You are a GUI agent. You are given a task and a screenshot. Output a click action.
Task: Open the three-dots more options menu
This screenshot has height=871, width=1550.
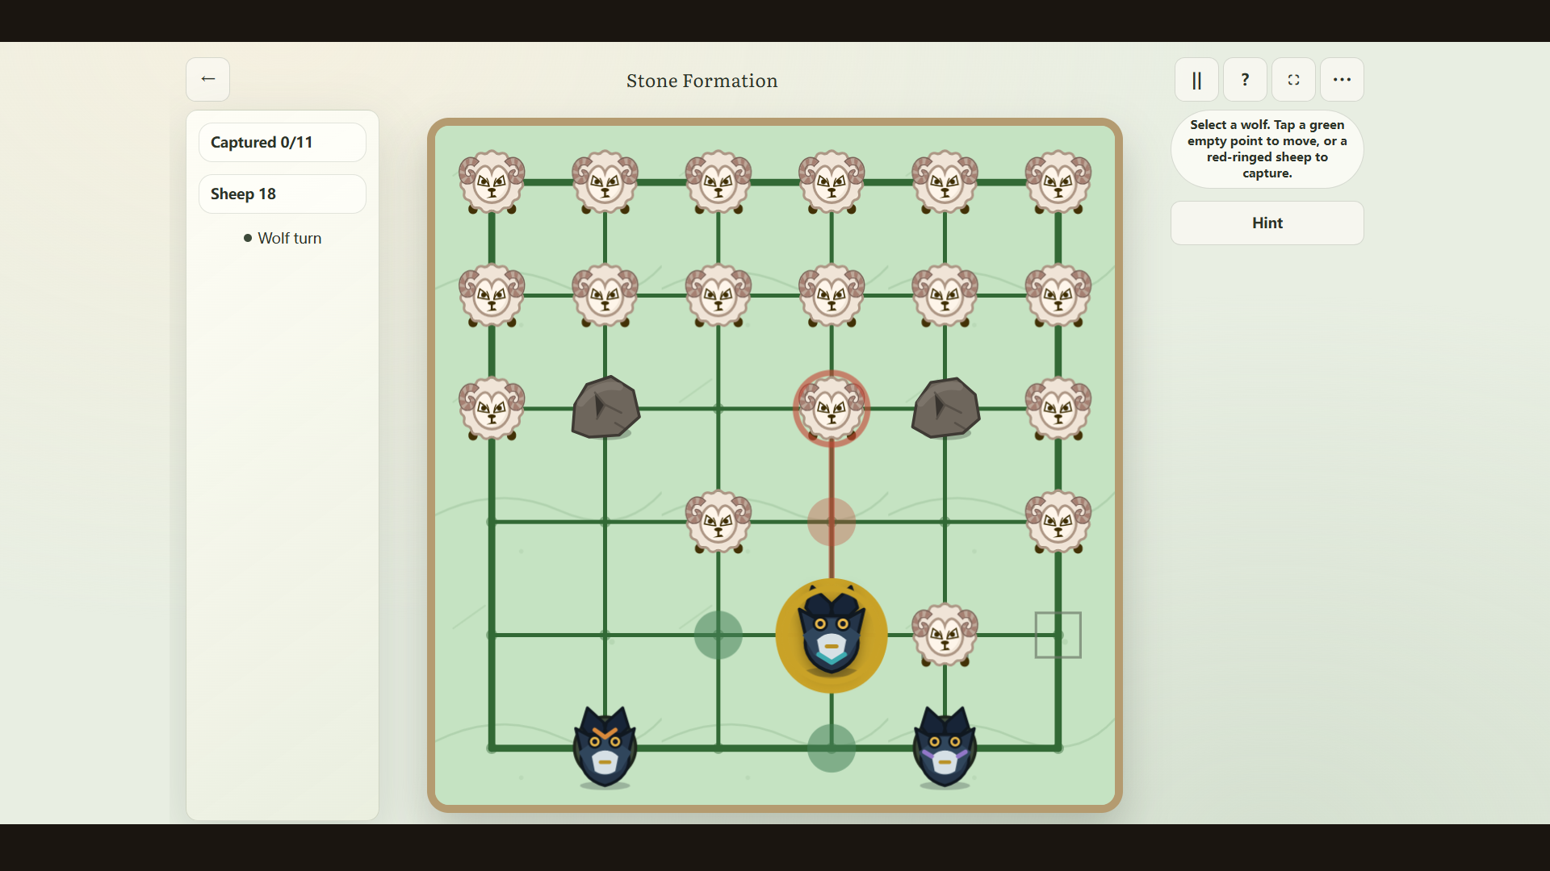click(1342, 79)
